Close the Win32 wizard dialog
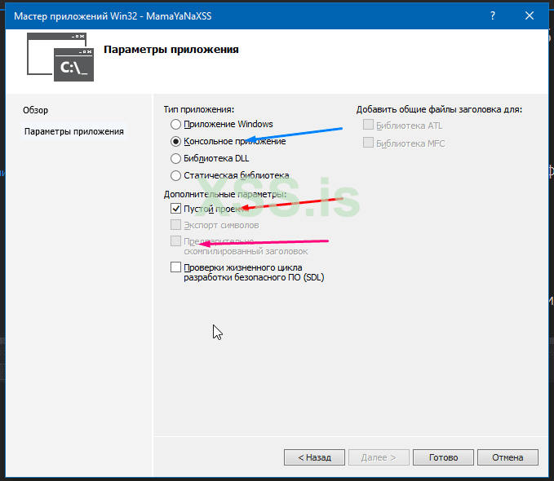 point(531,15)
